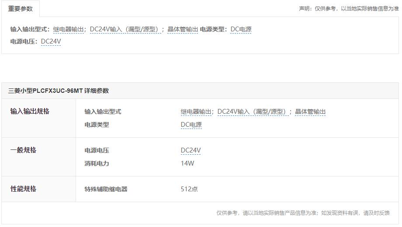
Task: Click 晶体管输出 link in 重要参数 section
Action: (x=183, y=29)
